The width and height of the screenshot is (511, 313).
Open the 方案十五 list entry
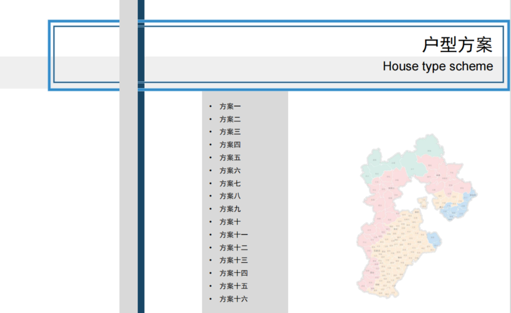[234, 286]
